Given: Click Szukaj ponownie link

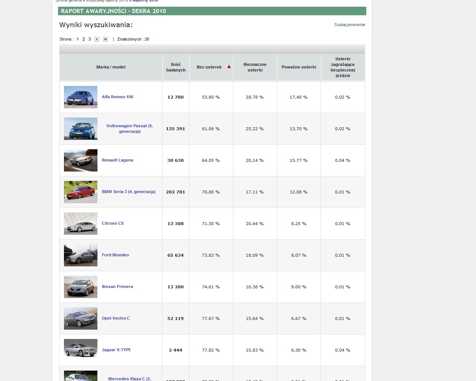Looking at the screenshot, I should point(350,25).
